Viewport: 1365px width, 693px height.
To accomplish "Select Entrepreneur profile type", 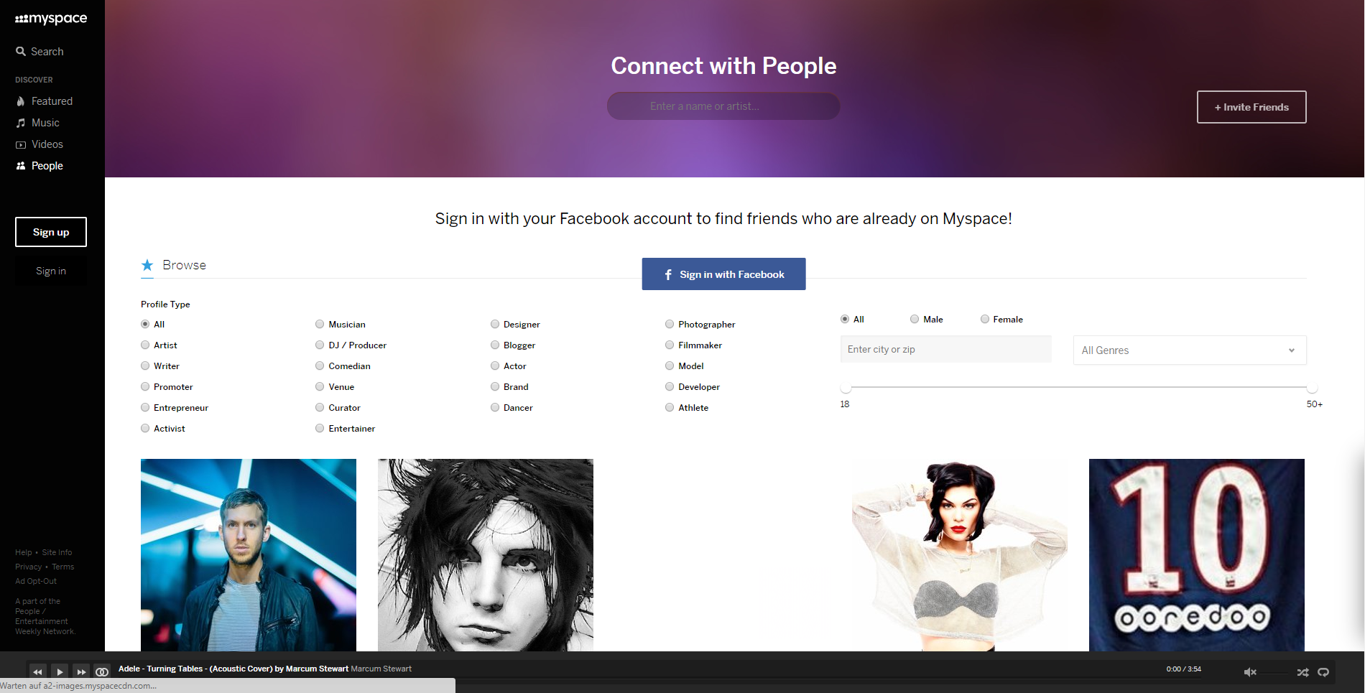I will click(145, 408).
